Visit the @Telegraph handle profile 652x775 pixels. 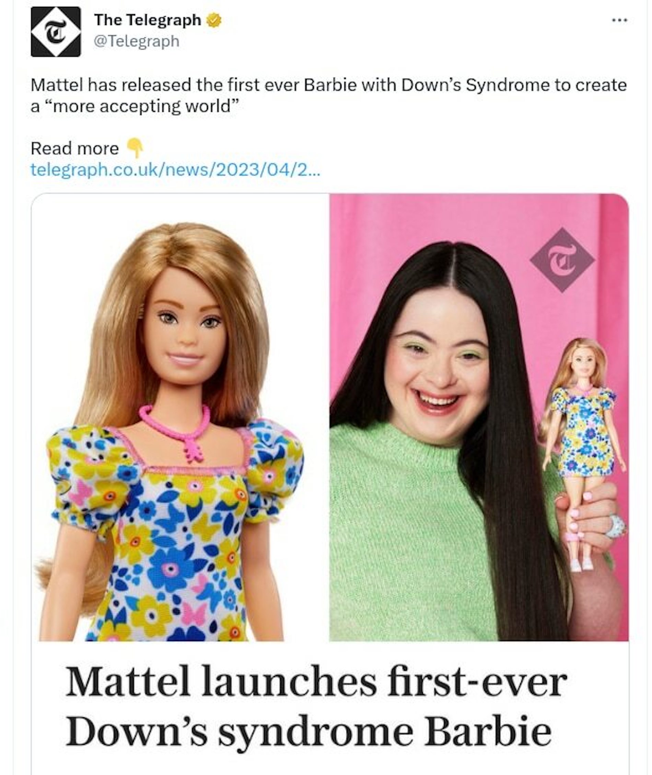click(137, 41)
